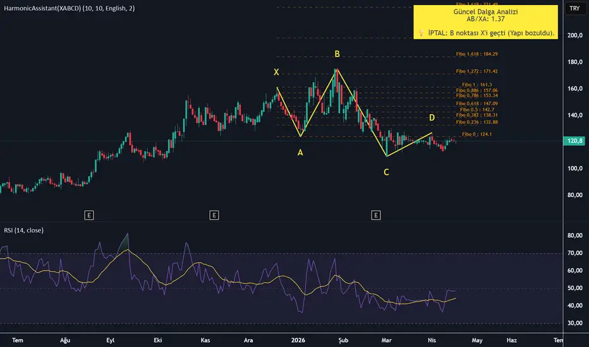
Task: Click the 'Güncel Dalga Analizi' heading
Action: (485, 11)
